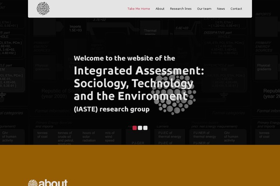
Task: Click the sphere icon beside 'about' heading
Action: click(33, 183)
